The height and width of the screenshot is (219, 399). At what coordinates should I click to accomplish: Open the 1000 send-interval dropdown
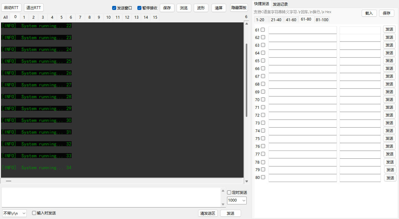click(237, 200)
